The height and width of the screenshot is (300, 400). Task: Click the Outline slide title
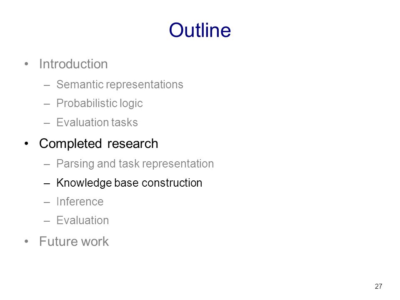[200, 30]
